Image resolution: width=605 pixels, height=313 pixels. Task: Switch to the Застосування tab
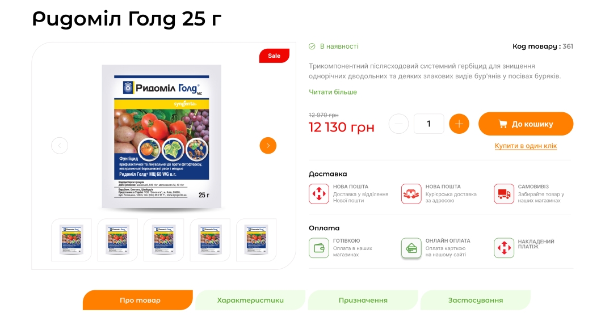[476, 301]
